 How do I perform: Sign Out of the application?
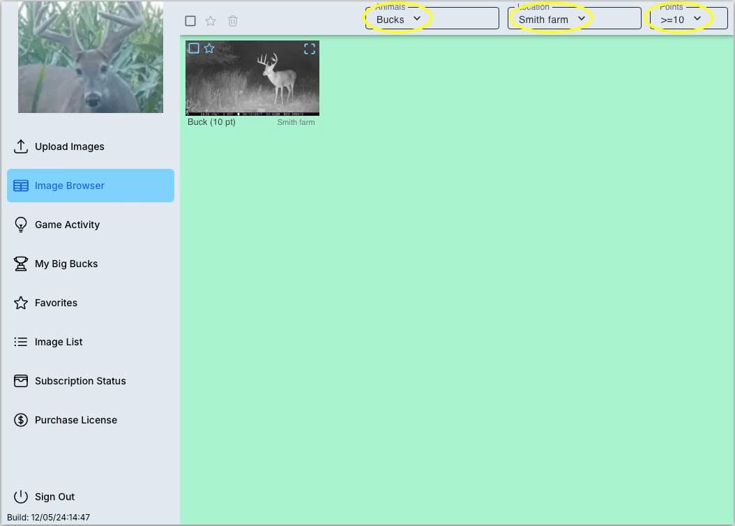click(91, 497)
